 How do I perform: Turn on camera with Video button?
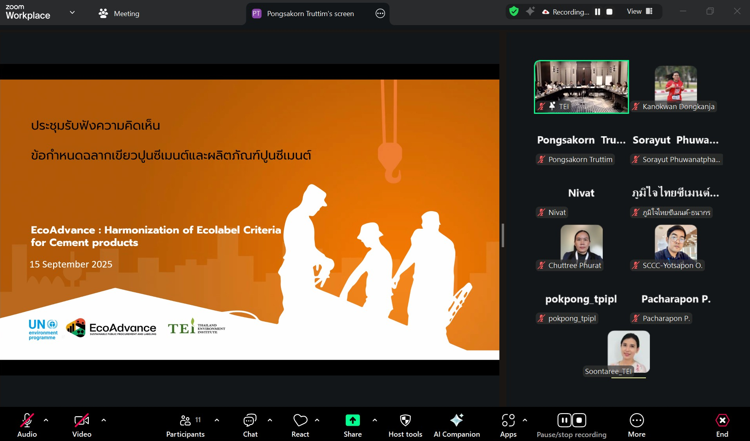tap(82, 425)
